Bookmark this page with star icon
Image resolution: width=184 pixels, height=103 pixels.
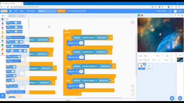pos(156,7)
